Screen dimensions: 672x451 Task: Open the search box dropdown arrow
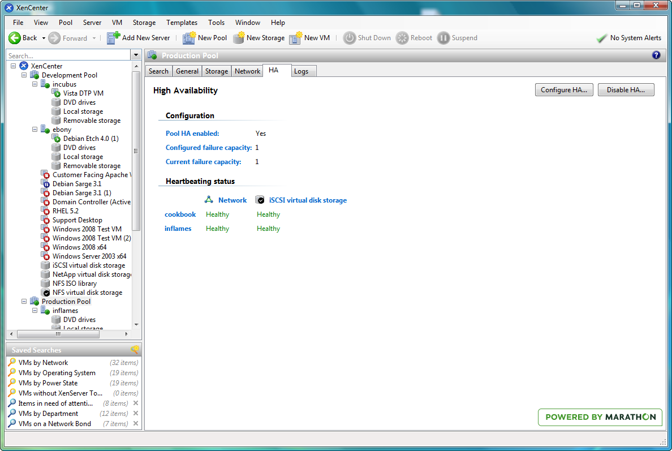[136, 55]
